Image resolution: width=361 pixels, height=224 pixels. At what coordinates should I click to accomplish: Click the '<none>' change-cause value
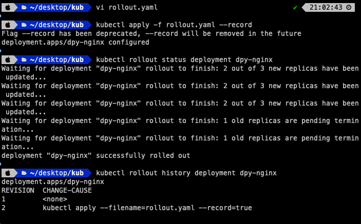55,199
